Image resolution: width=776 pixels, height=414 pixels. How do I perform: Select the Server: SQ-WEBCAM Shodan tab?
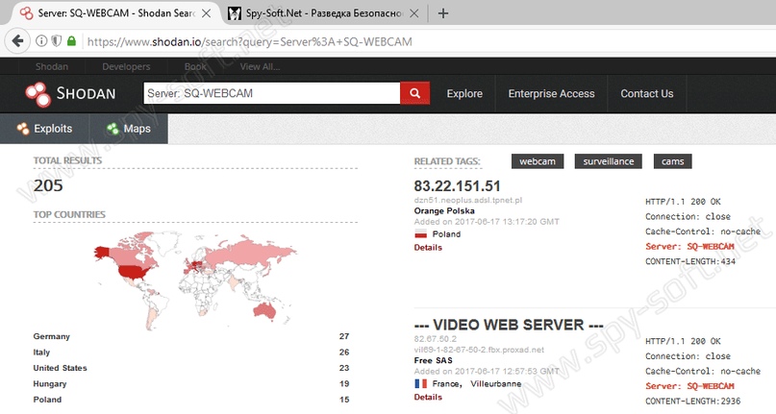click(x=115, y=13)
